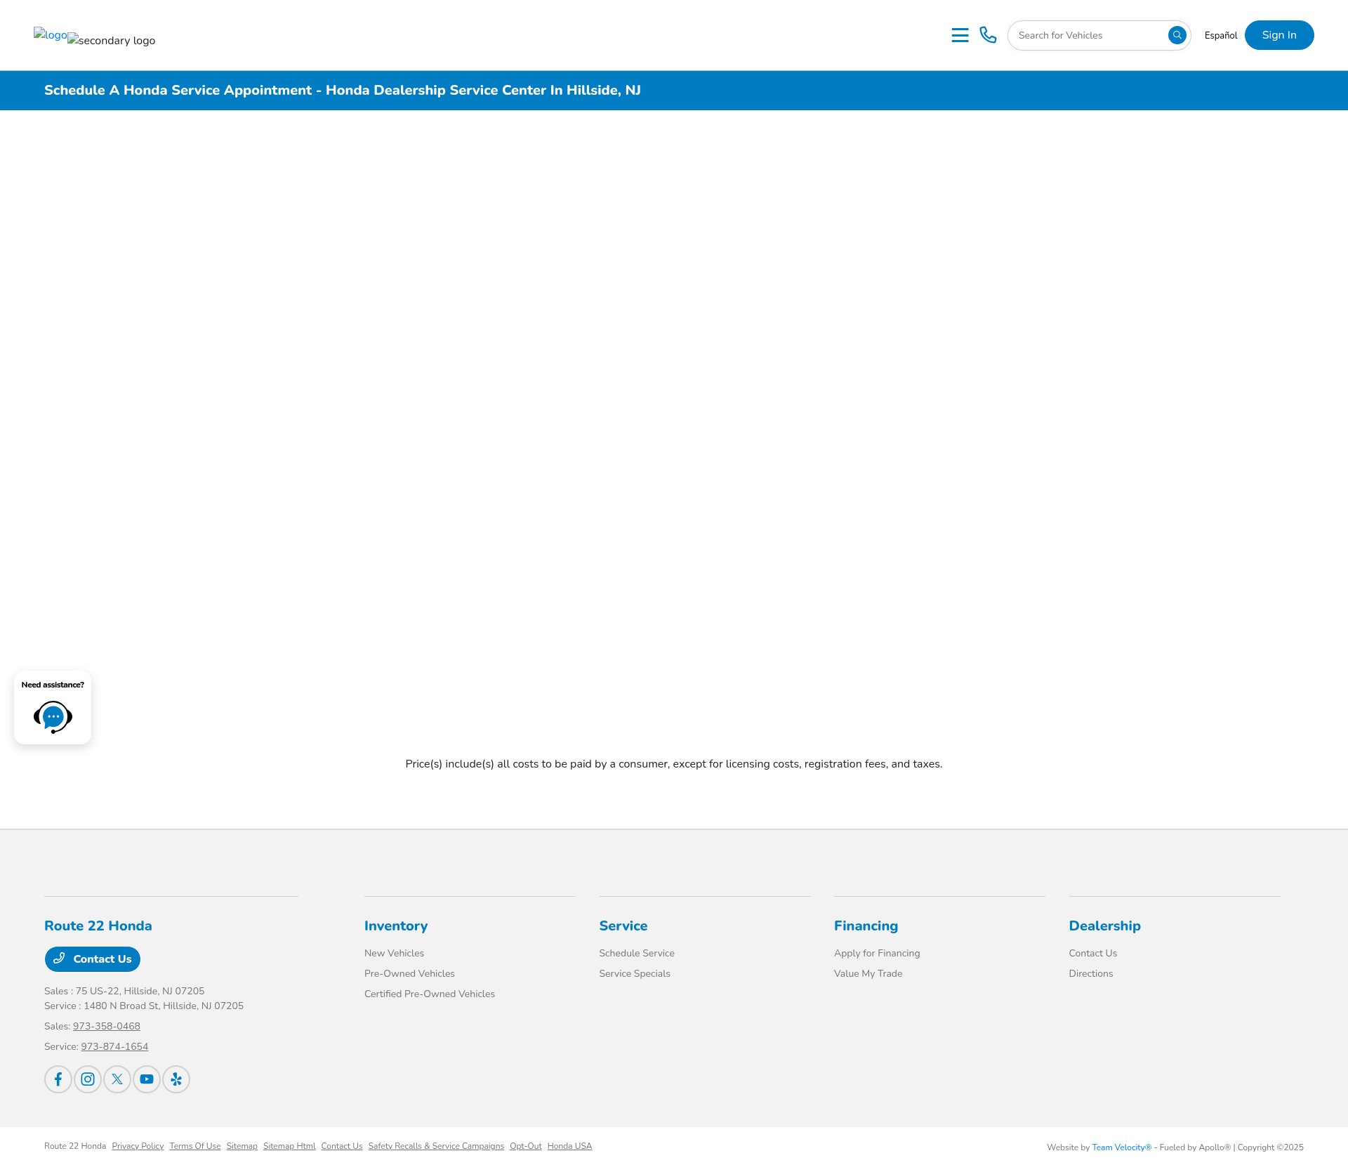
Task: Call sales number 973-358-0468
Action: [107, 1026]
